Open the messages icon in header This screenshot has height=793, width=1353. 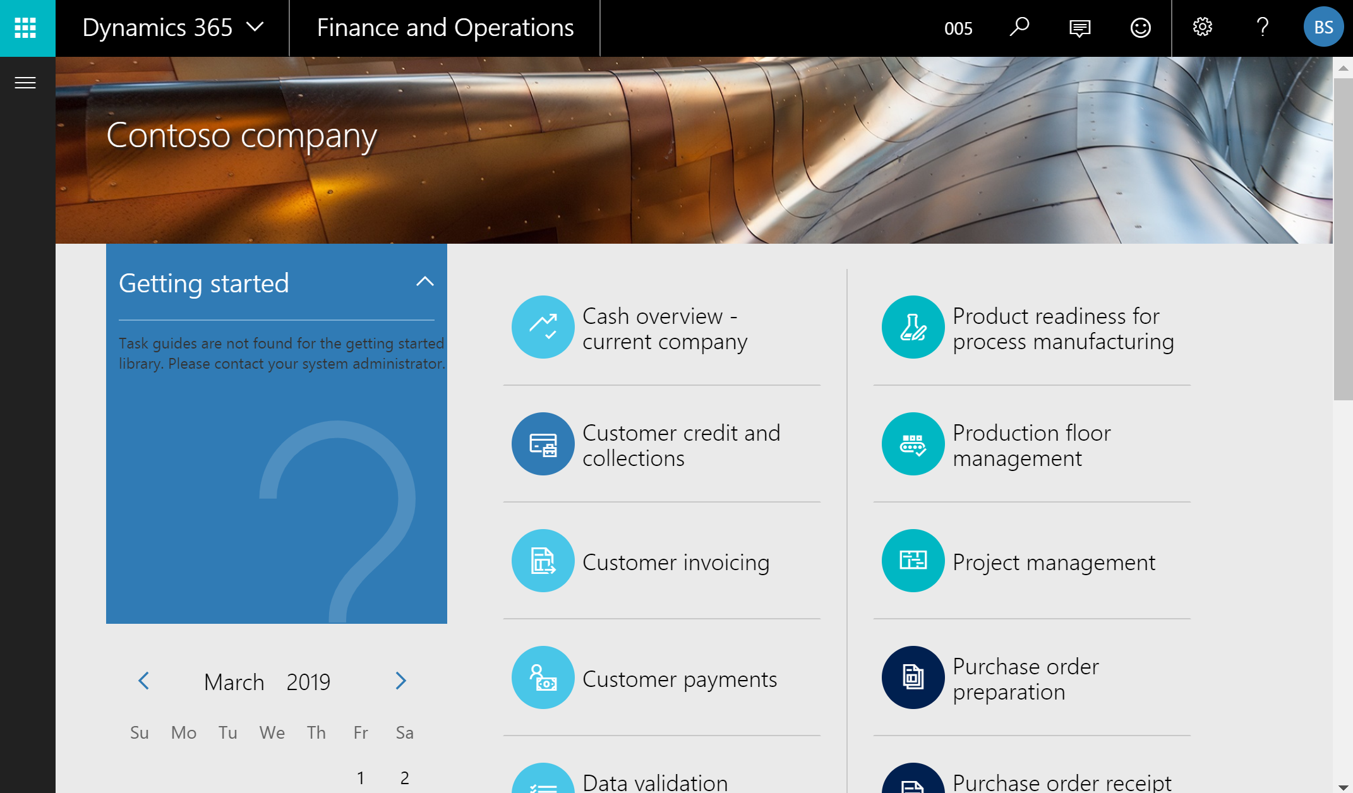[x=1079, y=28]
